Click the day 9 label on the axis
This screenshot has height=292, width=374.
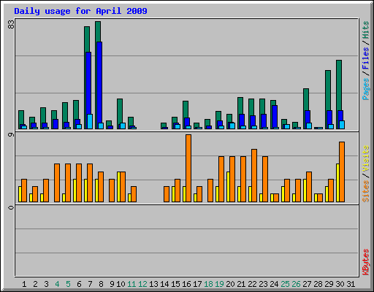click(112, 284)
